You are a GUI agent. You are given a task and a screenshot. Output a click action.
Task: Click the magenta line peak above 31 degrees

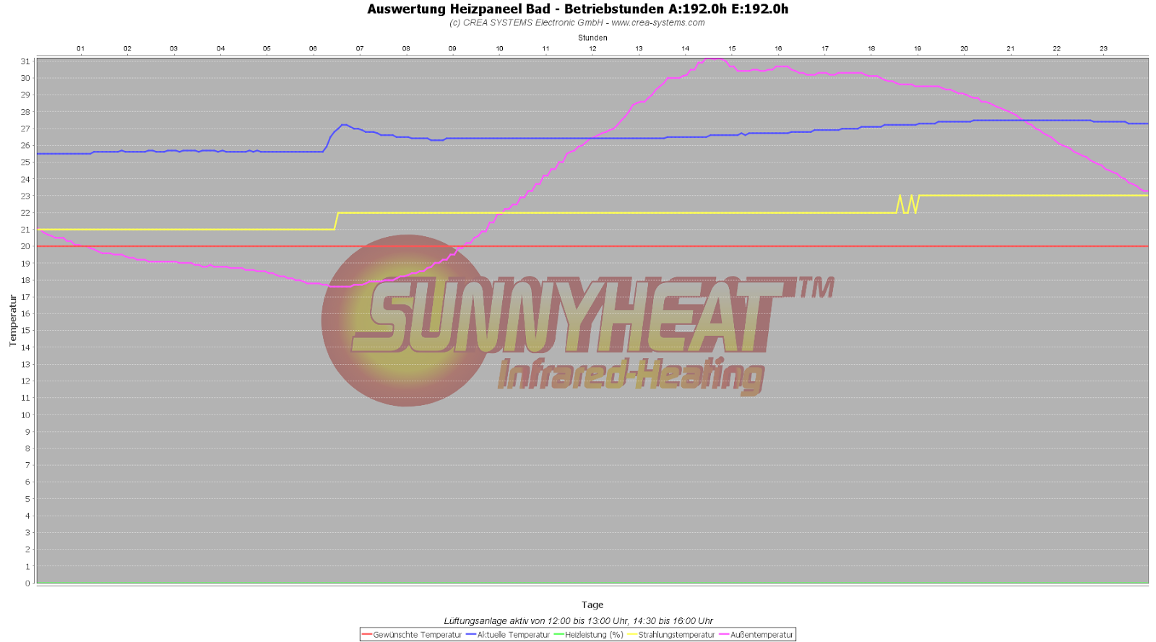pyautogui.click(x=714, y=59)
